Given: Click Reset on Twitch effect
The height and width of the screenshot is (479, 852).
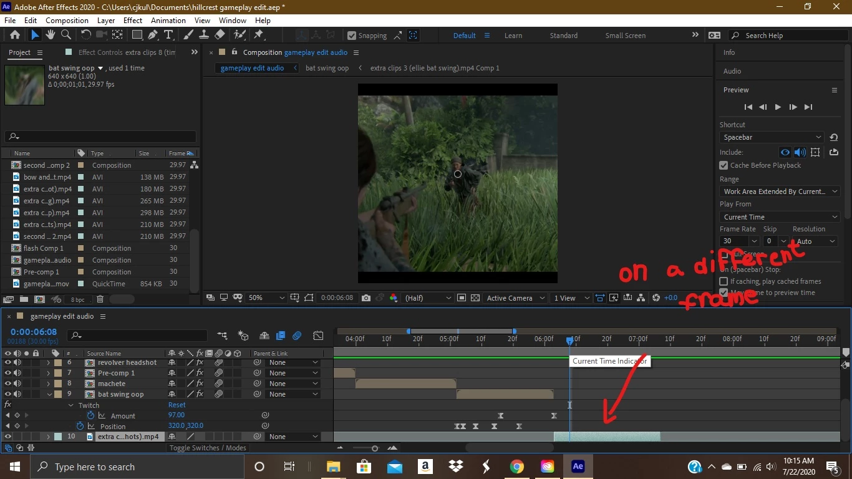Looking at the screenshot, I should coord(177,405).
